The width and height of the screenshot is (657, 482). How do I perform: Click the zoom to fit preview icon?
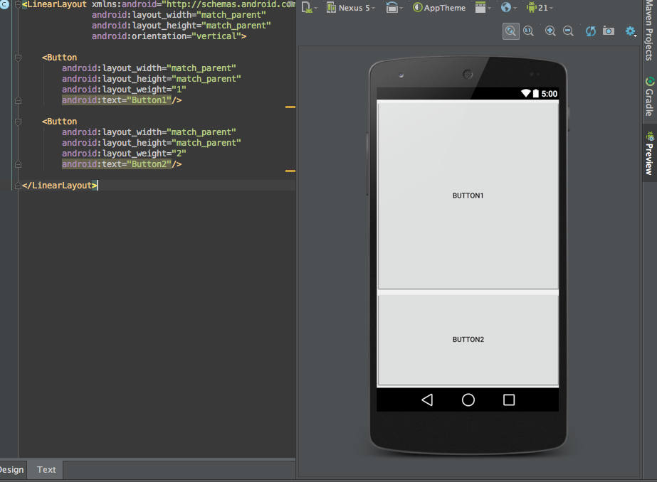(510, 31)
